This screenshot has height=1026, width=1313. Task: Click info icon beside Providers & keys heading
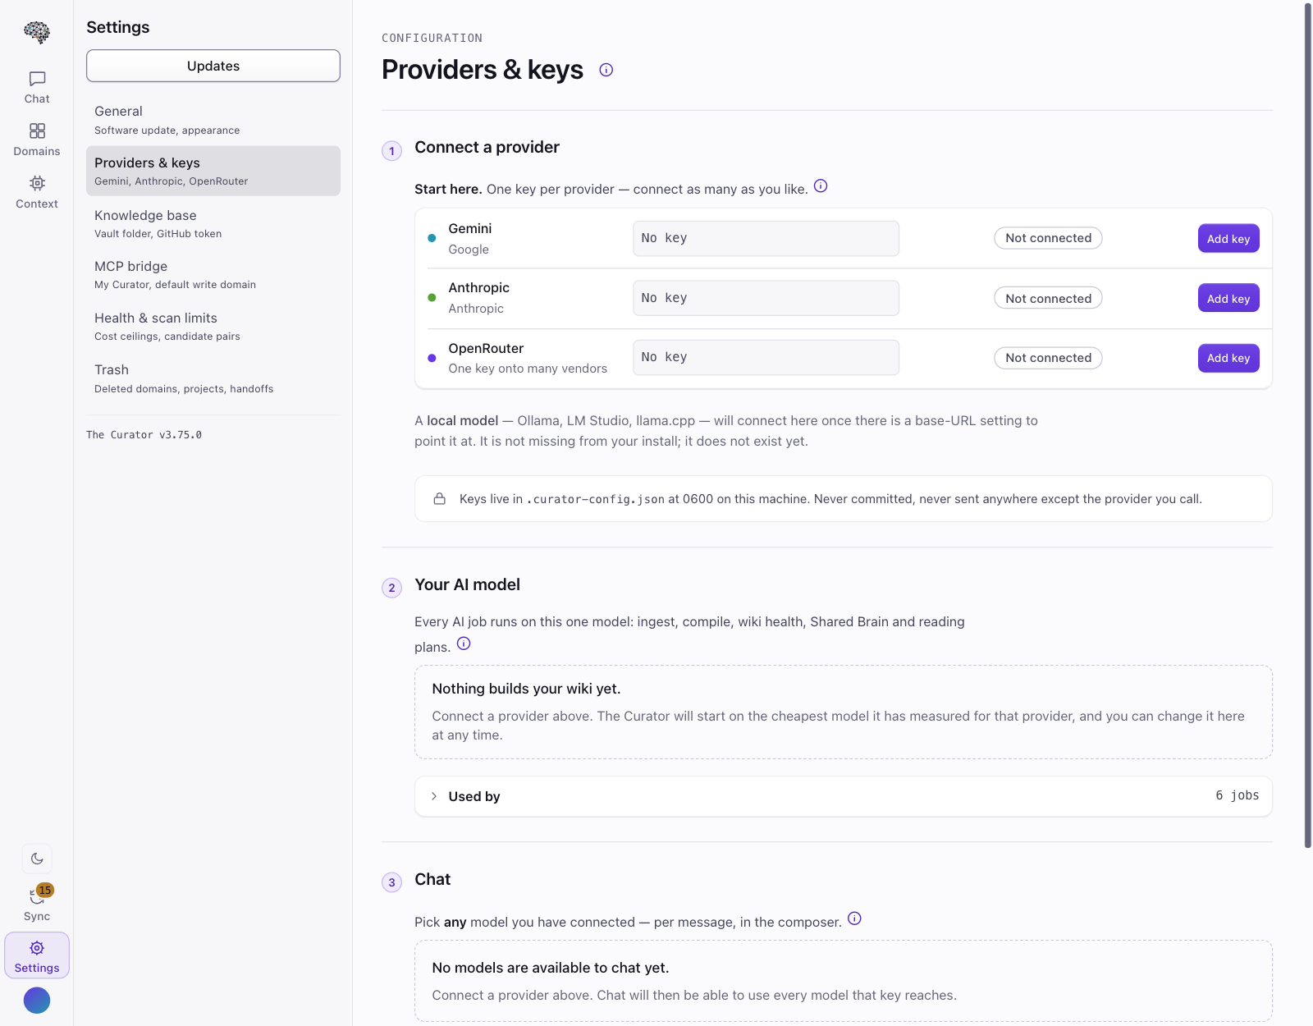click(x=606, y=70)
